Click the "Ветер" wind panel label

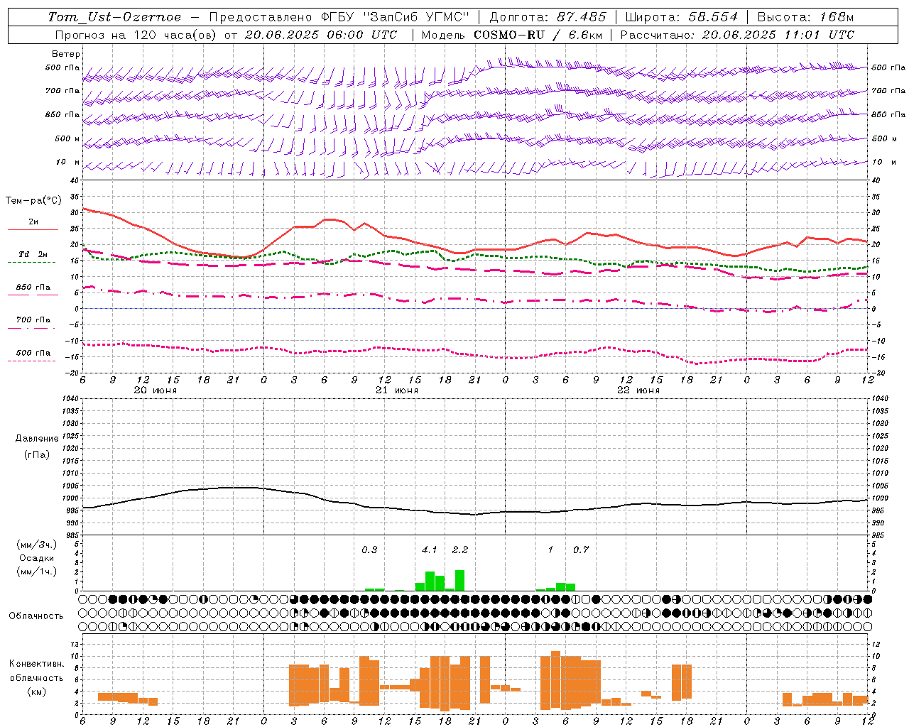pyautogui.click(x=66, y=54)
